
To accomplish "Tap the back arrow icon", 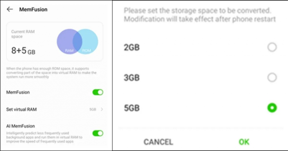I will (x=10, y=9).
